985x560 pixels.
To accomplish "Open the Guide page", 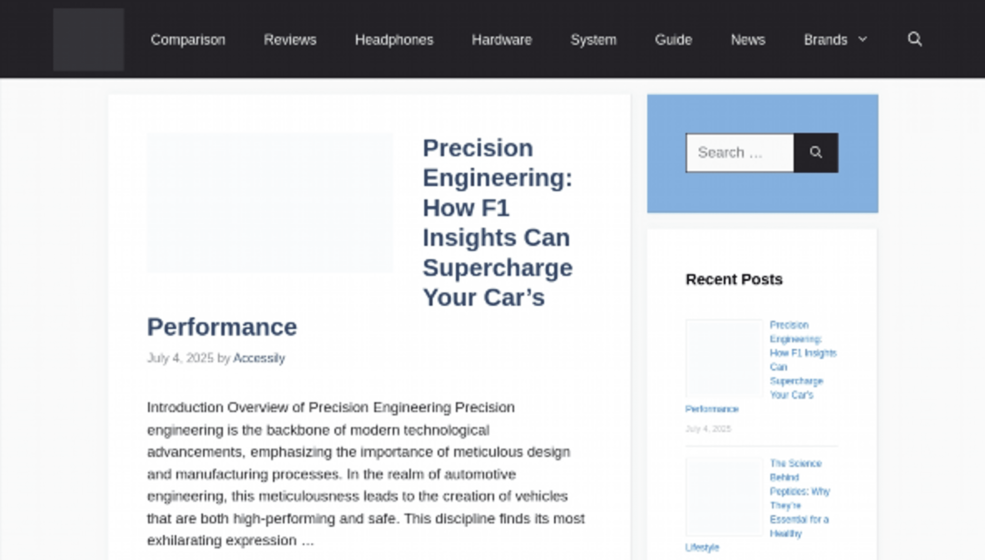I will pyautogui.click(x=674, y=40).
